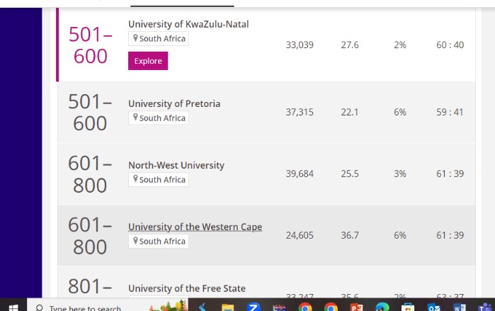495x311 pixels.
Task: Select the North-West University link
Action: click(x=176, y=165)
